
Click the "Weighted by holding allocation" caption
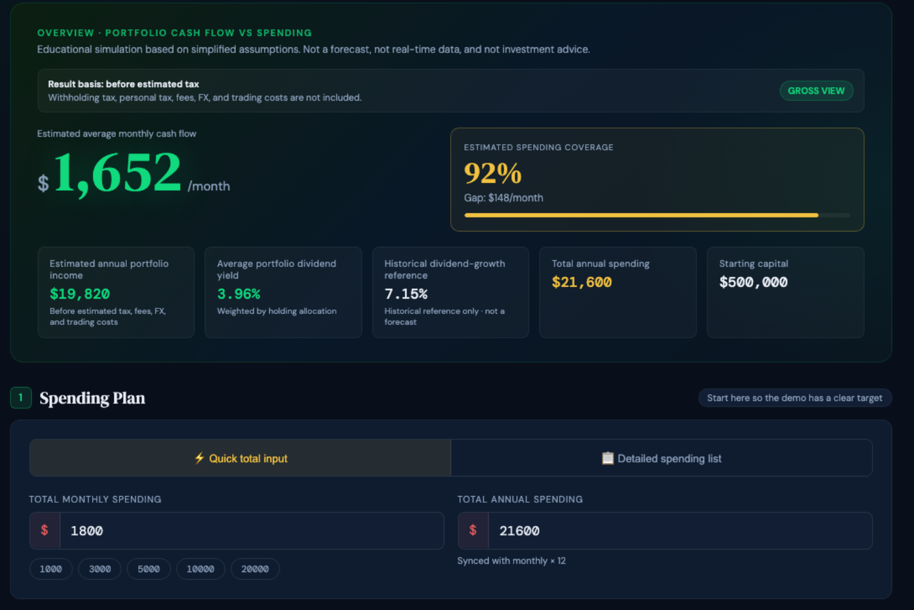[277, 311]
